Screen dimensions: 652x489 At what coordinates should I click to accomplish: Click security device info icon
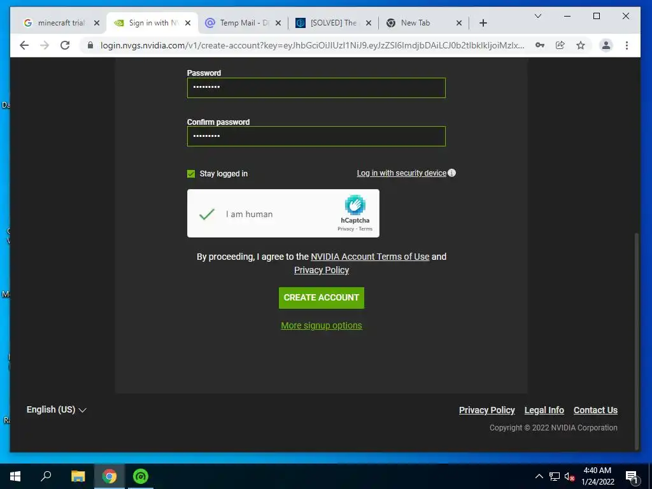(x=452, y=173)
